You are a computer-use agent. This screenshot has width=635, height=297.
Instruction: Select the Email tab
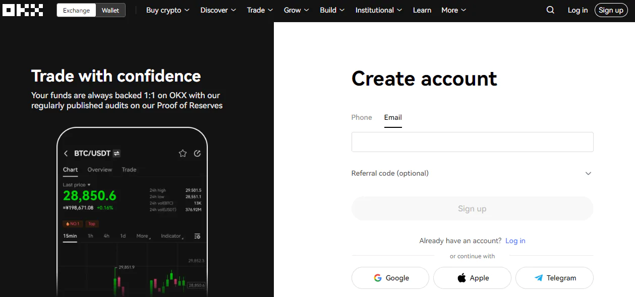click(393, 117)
